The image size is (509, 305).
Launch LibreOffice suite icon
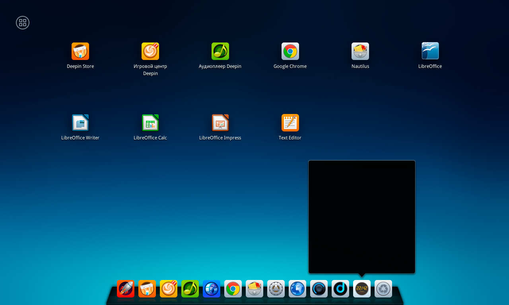(x=430, y=52)
